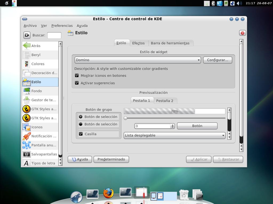Open the Archivo menu
Viewport: 273px width, 204px height.
point(30,26)
